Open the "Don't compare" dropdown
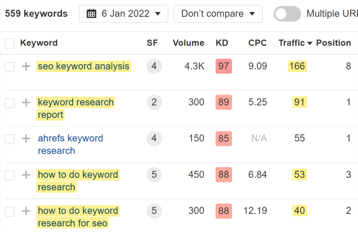 point(218,14)
